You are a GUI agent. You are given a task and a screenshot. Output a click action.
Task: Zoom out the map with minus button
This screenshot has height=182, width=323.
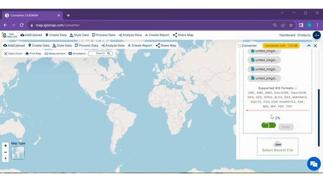[x=6, y=152]
